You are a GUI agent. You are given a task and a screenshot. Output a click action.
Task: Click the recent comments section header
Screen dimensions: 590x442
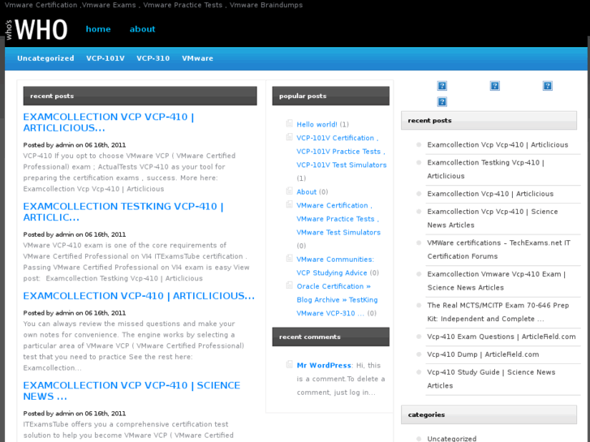click(x=331, y=337)
